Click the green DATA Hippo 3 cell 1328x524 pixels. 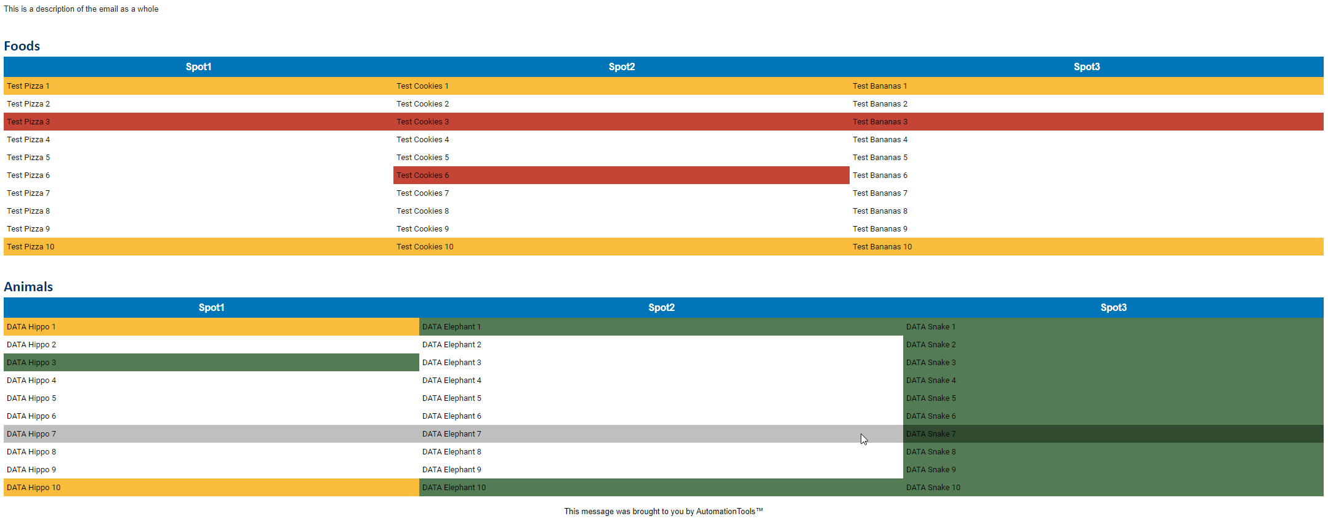(x=211, y=363)
